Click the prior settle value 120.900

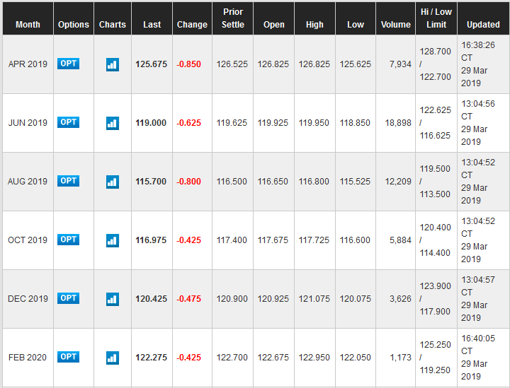click(232, 299)
